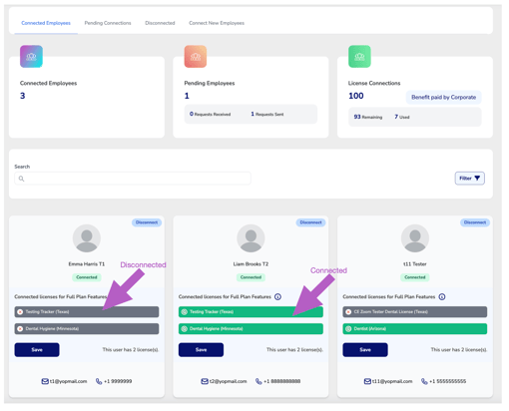Toggle t11 Tester's CE Zoom Tester Dental License
This screenshot has height=411, width=509.
coord(415,312)
